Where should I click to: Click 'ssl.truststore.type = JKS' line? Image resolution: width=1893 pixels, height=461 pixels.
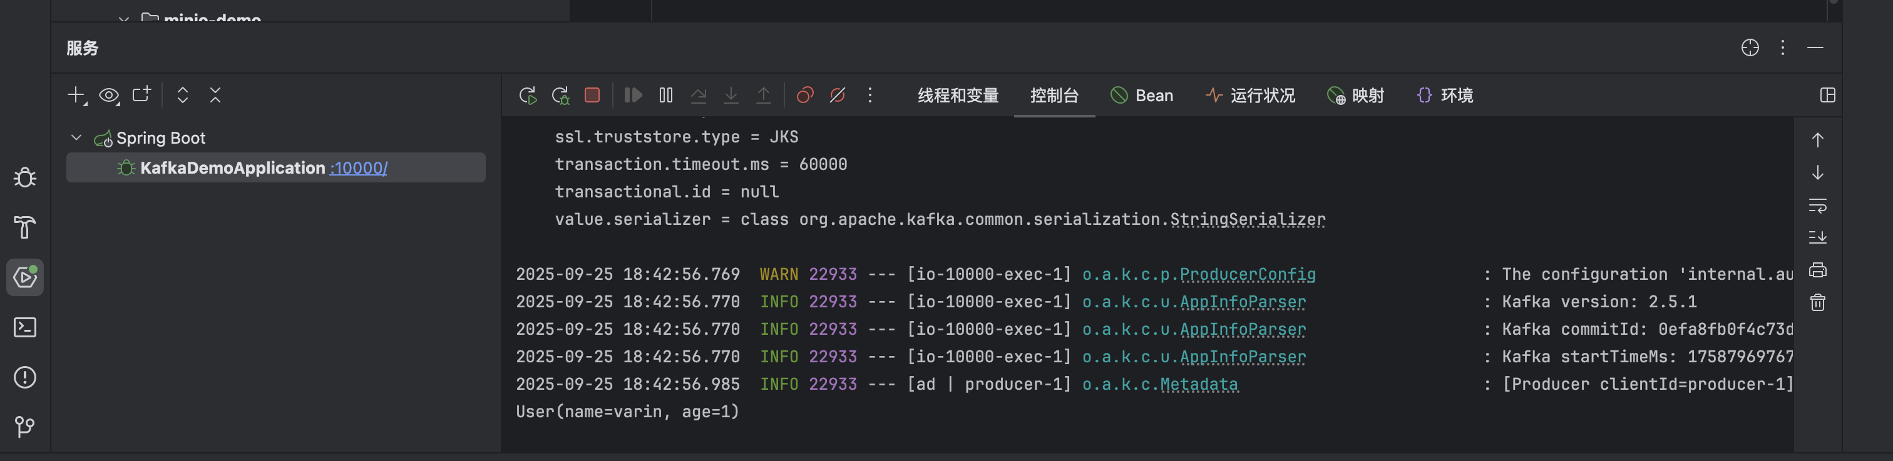tap(677, 137)
